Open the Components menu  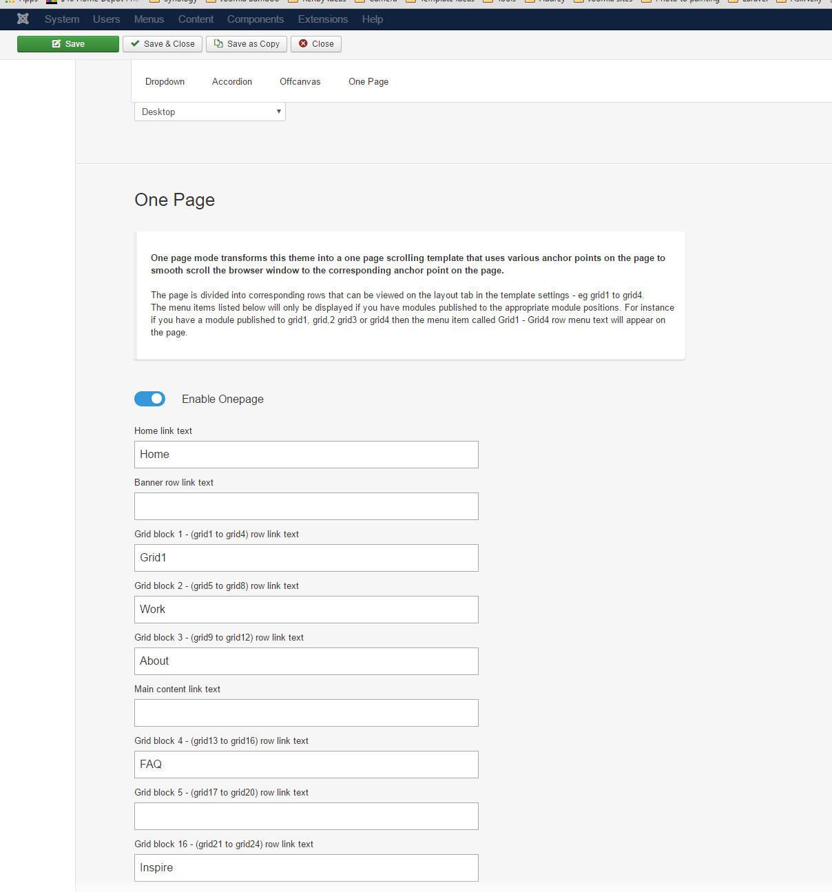point(256,19)
